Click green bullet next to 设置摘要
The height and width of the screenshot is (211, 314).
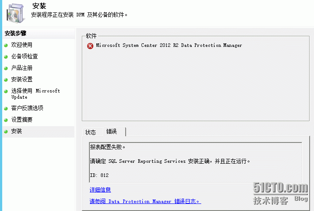pos(6,120)
